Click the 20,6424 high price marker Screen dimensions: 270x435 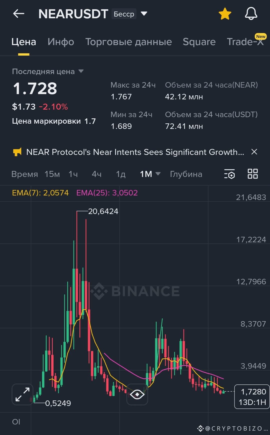tap(103, 211)
